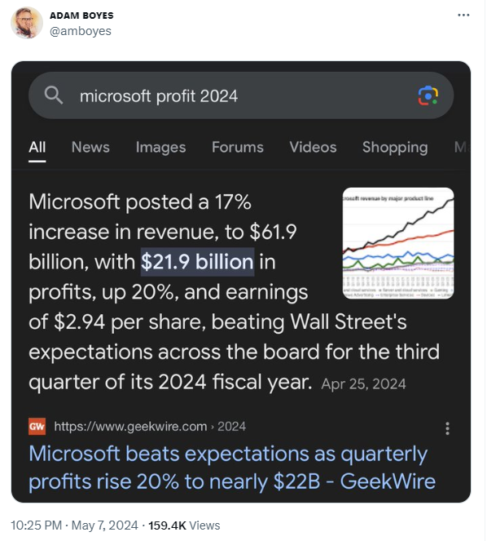
Task: Open Google Lens camera icon
Action: [x=428, y=95]
